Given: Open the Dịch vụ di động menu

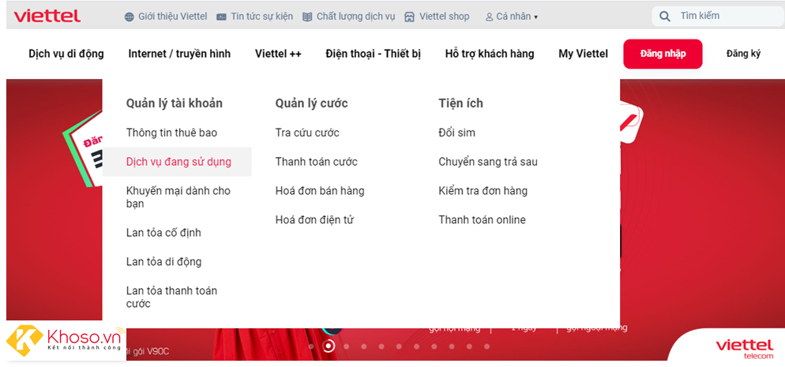Looking at the screenshot, I should coord(66,54).
